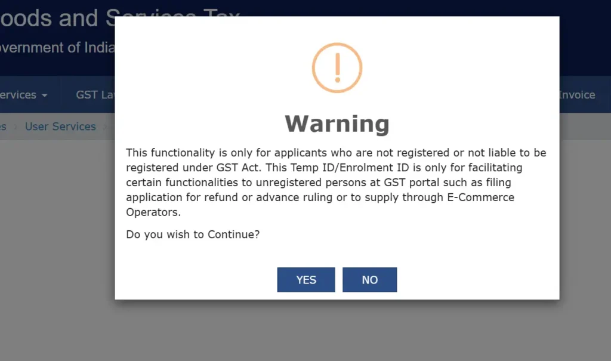The width and height of the screenshot is (611, 361).
Task: Click NO to dismiss the warning
Action: click(x=369, y=279)
